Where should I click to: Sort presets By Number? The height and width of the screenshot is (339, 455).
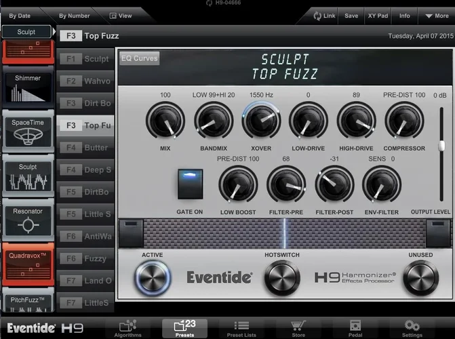point(75,16)
